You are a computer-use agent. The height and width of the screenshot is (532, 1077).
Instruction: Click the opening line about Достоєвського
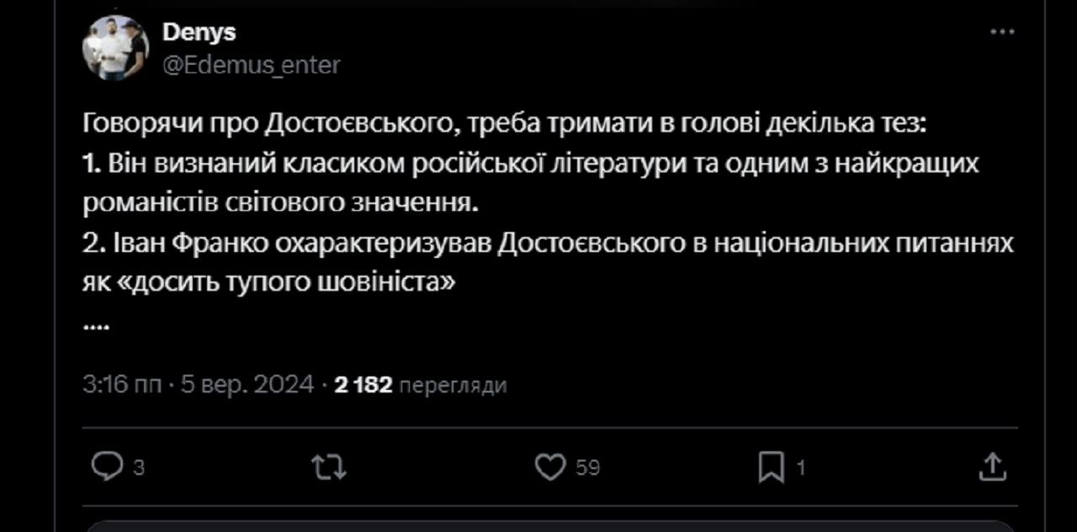point(505,125)
